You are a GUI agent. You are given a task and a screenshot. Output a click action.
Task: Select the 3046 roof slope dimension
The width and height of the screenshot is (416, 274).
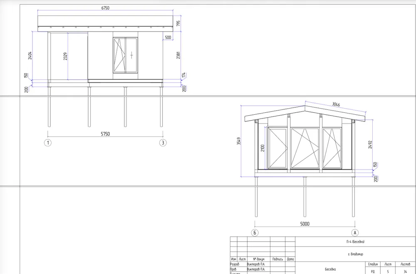tap(336, 104)
